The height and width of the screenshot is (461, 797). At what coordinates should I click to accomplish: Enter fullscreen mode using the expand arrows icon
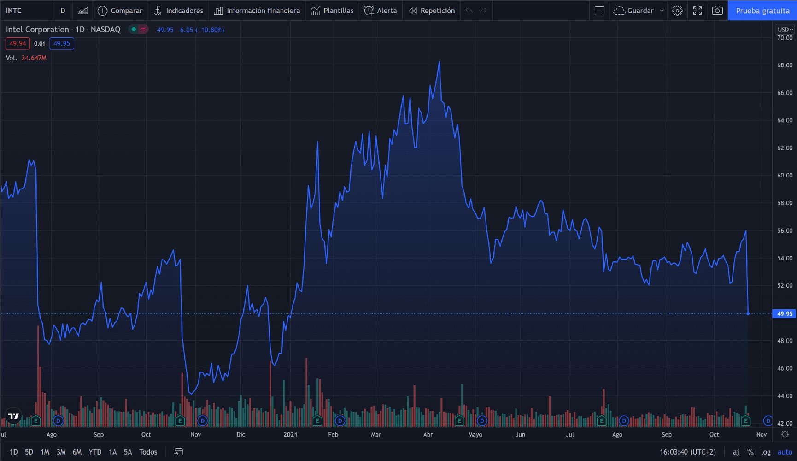[x=697, y=10]
